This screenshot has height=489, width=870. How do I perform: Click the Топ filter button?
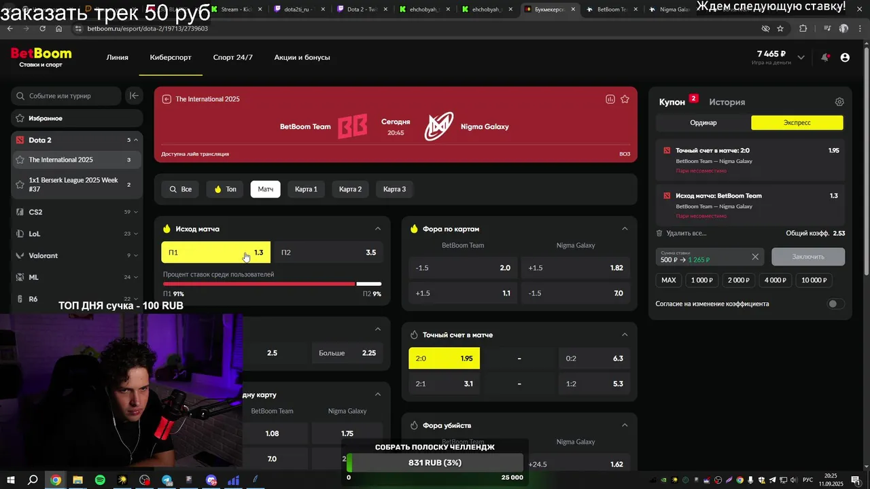[225, 189]
